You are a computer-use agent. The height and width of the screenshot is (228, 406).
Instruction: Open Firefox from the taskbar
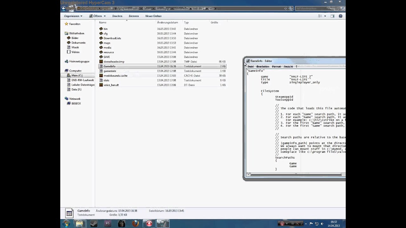pos(135,224)
